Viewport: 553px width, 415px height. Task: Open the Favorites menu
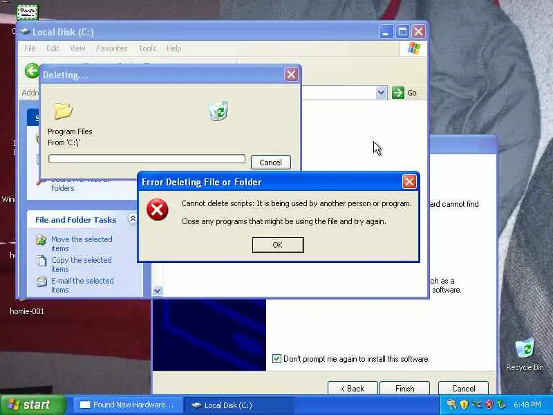click(111, 48)
